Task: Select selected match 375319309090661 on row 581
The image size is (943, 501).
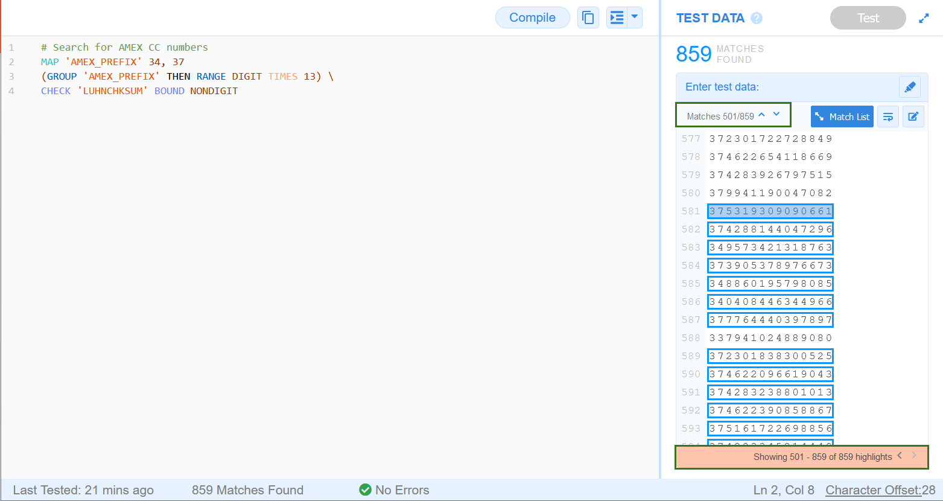Action: pos(770,211)
